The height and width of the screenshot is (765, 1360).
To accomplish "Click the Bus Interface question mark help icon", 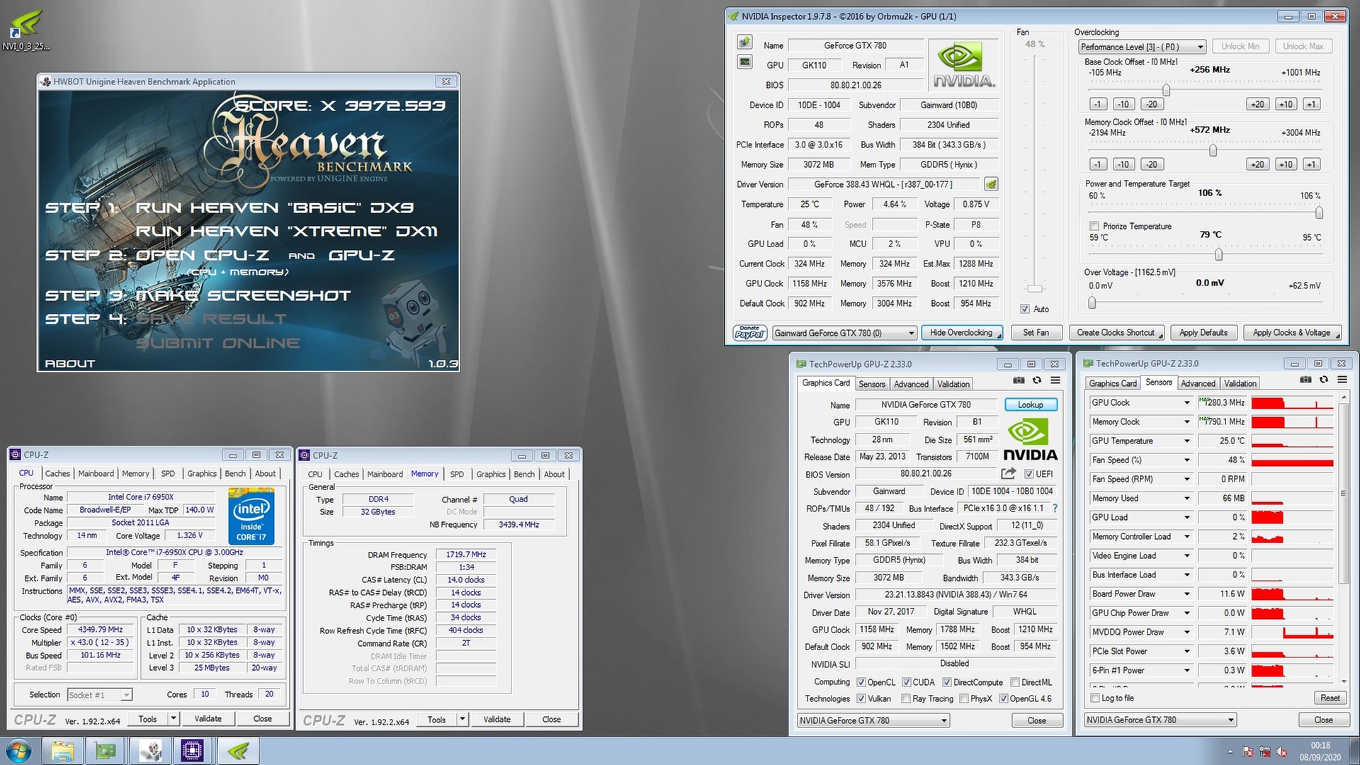I will point(1055,508).
